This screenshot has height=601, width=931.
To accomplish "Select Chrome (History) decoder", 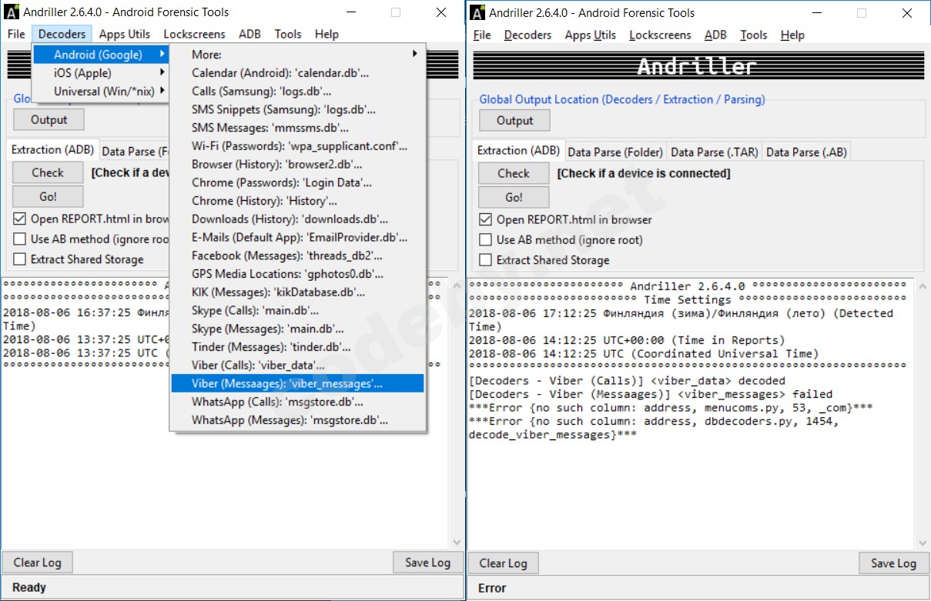I will tap(298, 201).
